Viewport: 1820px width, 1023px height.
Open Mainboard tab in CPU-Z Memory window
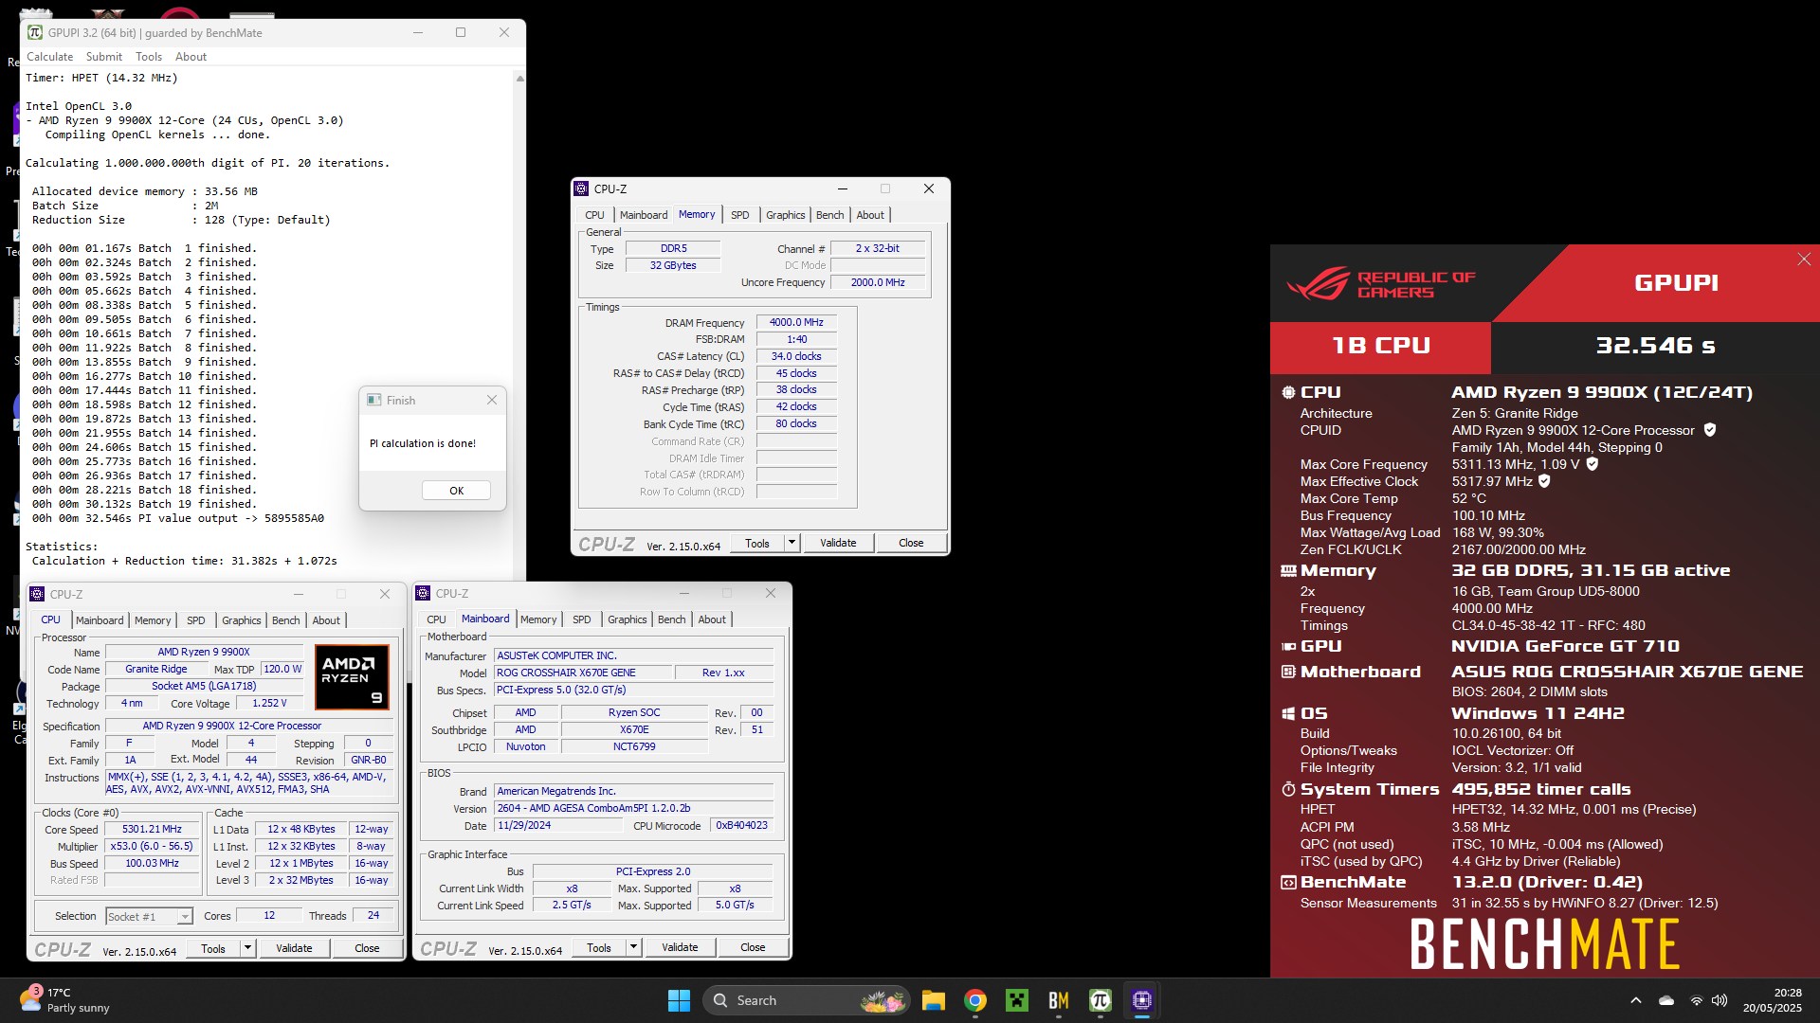coord(644,215)
